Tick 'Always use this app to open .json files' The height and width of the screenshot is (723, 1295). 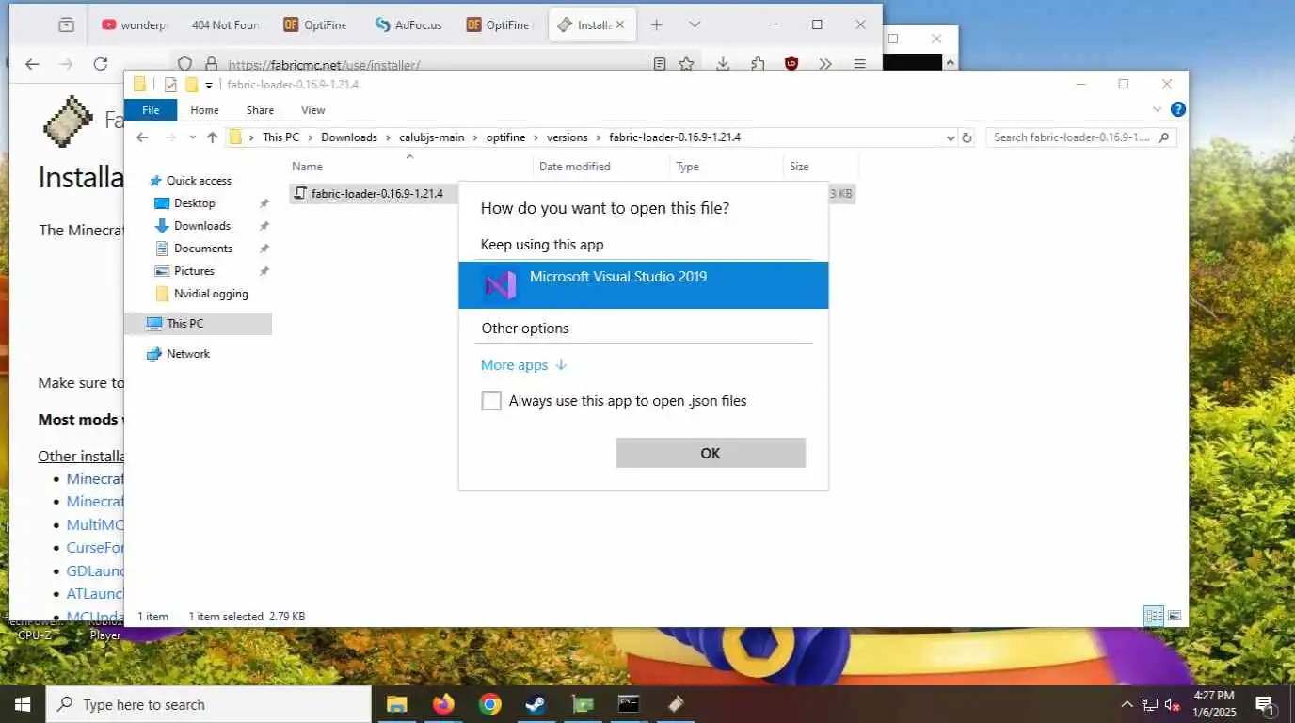491,401
